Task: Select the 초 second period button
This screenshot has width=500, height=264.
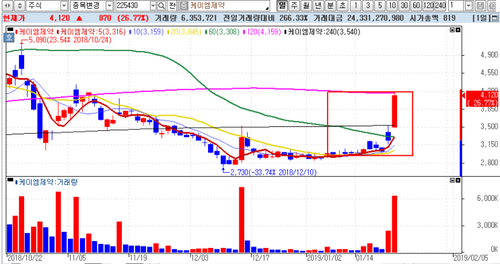Action: [x=343, y=5]
